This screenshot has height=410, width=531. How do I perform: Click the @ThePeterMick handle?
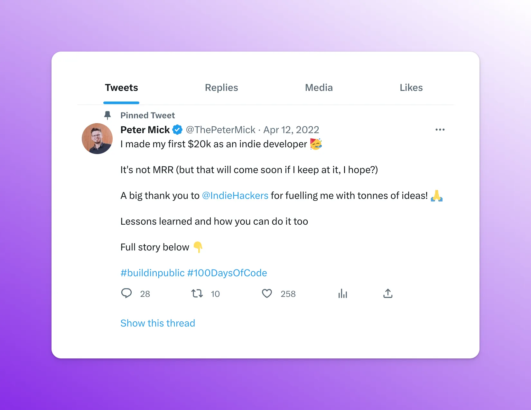pyautogui.click(x=221, y=130)
